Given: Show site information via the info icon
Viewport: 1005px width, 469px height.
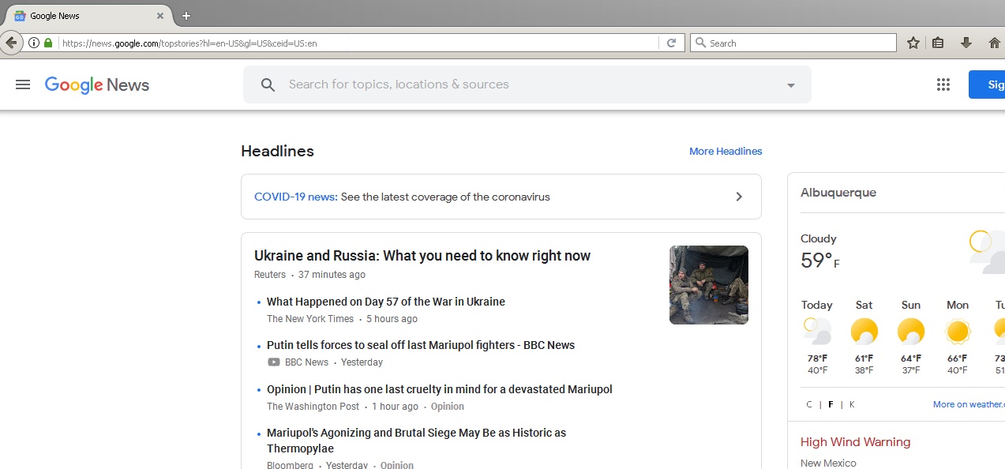Looking at the screenshot, I should 34,43.
